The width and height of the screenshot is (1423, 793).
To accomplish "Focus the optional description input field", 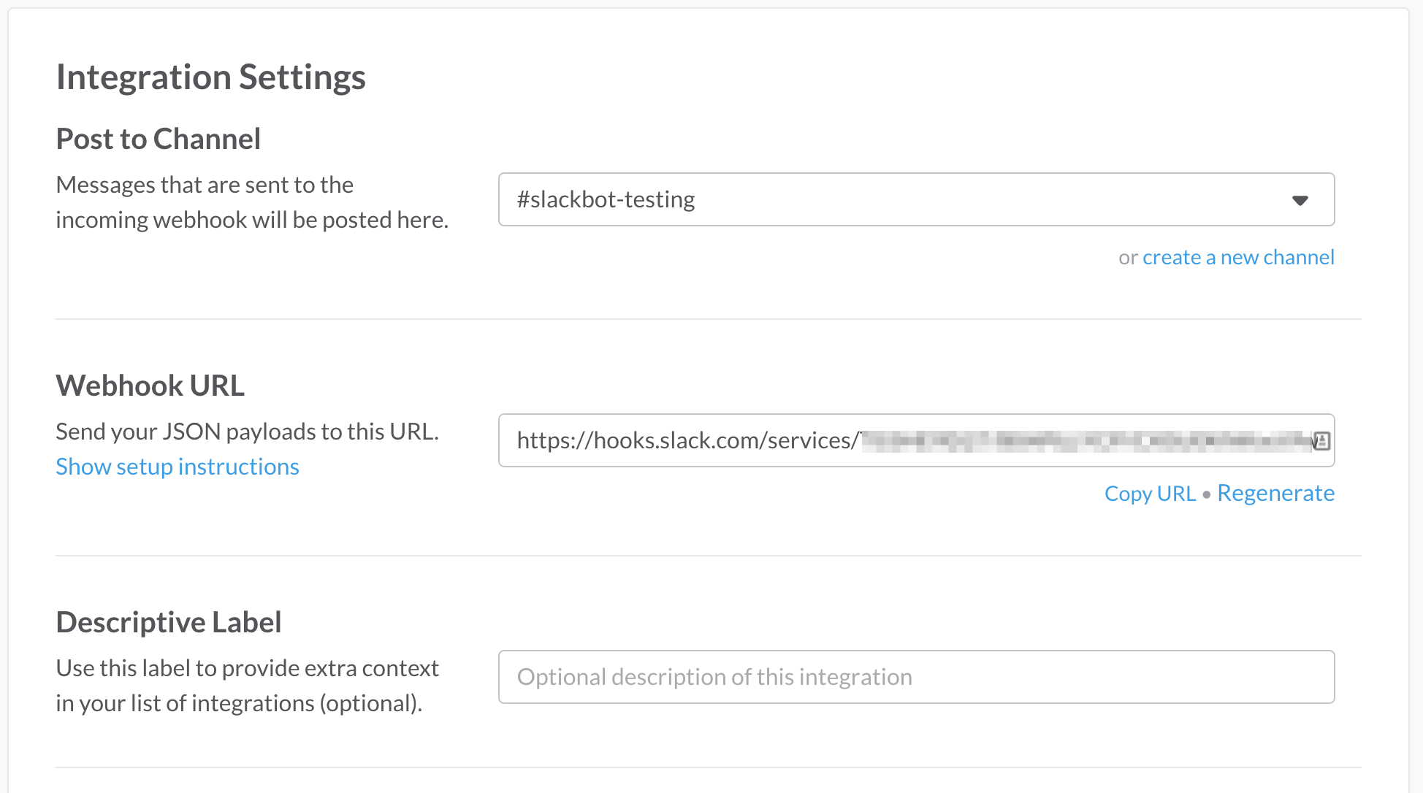I will 916,677.
